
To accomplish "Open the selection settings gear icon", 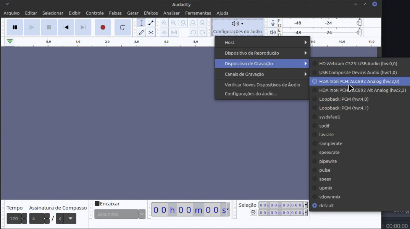I will (x=253, y=213).
